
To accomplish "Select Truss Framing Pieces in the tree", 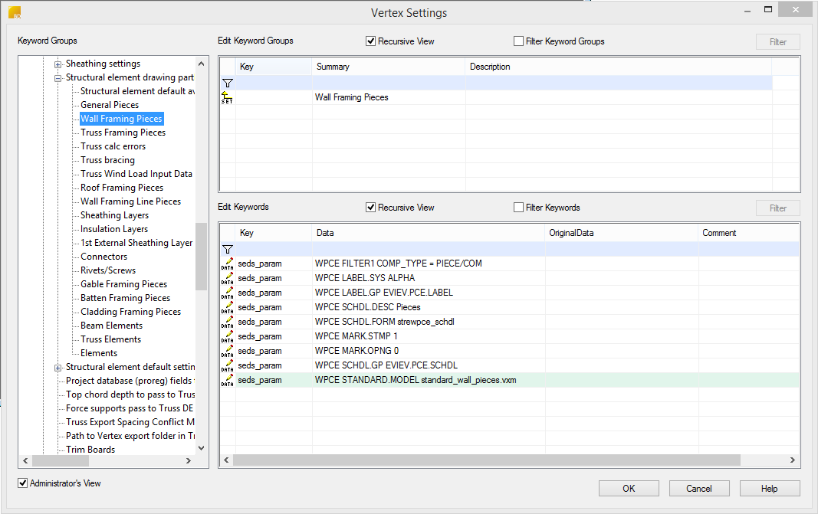I will 123,133.
